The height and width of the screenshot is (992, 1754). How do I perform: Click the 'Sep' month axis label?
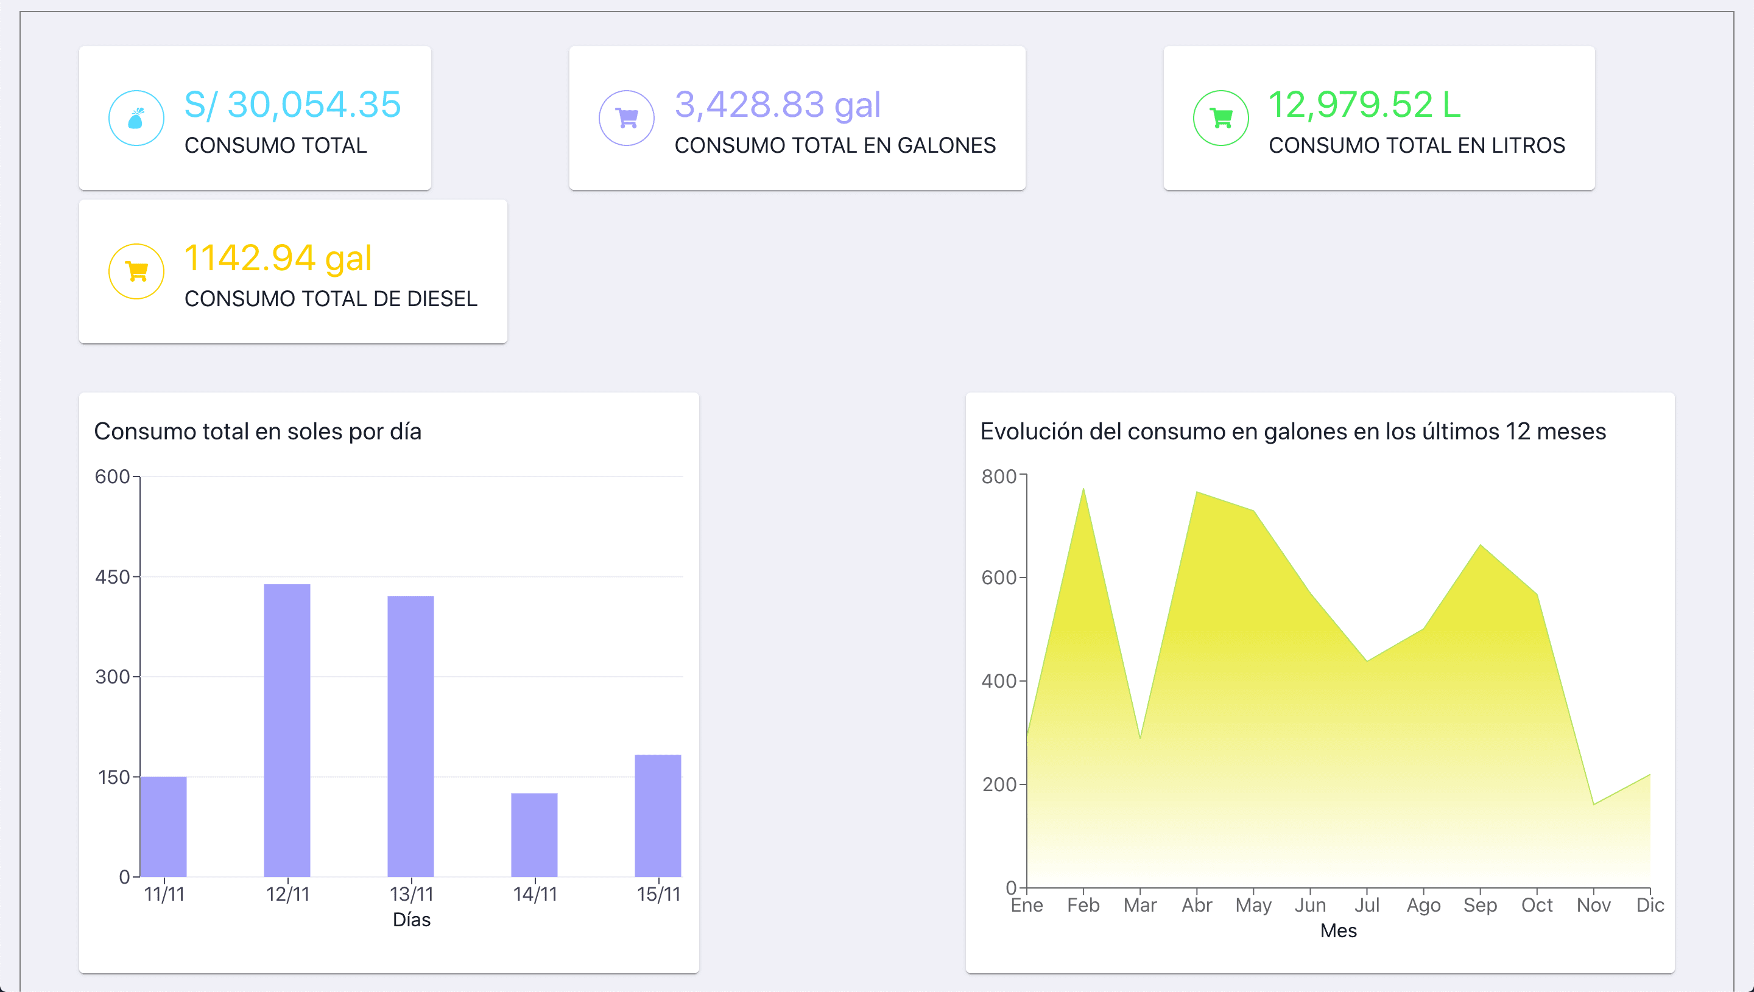1480,906
